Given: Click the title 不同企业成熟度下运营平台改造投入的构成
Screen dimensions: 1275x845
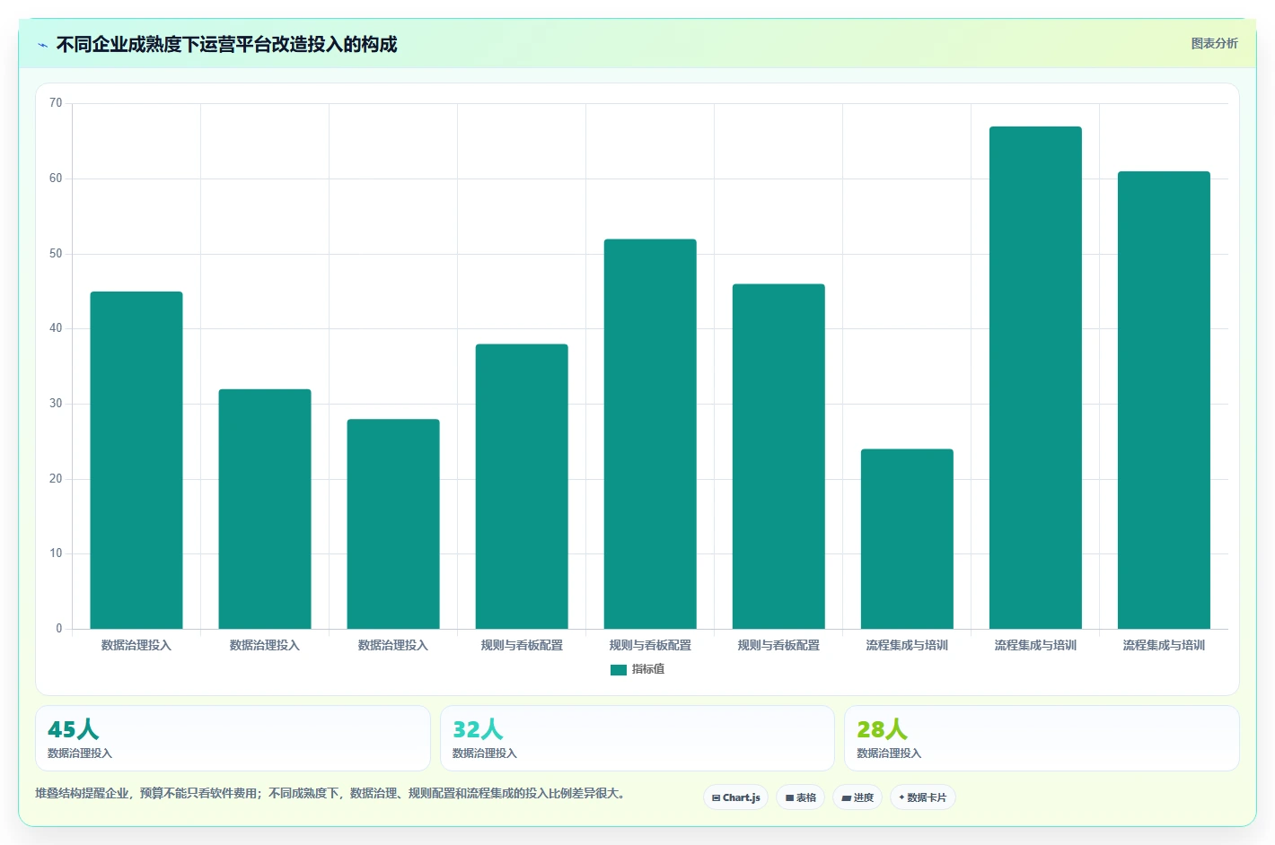Looking at the screenshot, I should [226, 44].
